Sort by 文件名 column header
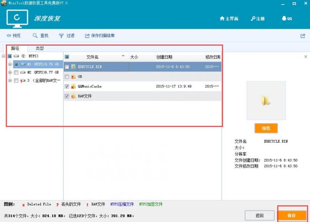Image resolution: width=310 pixels, height=222 pixels. (x=92, y=57)
